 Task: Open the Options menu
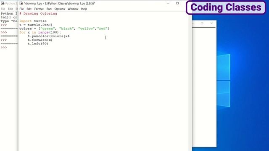pos(60,9)
